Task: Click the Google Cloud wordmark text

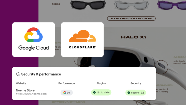Action: [34, 48]
